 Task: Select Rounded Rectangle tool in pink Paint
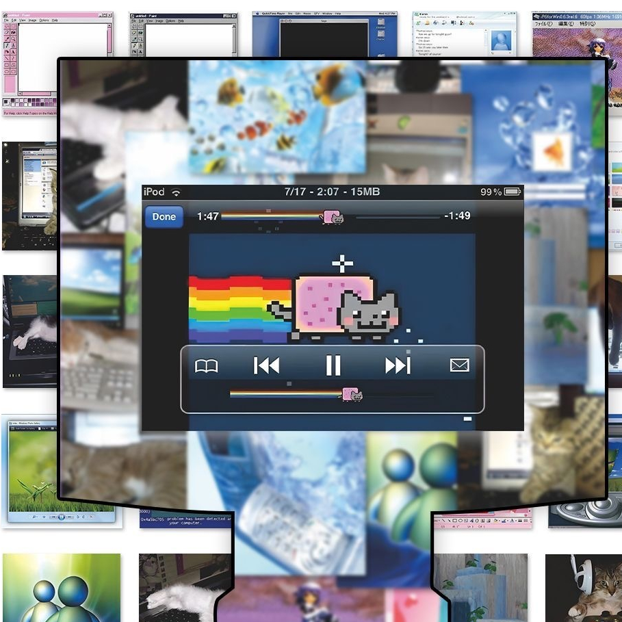point(13,71)
